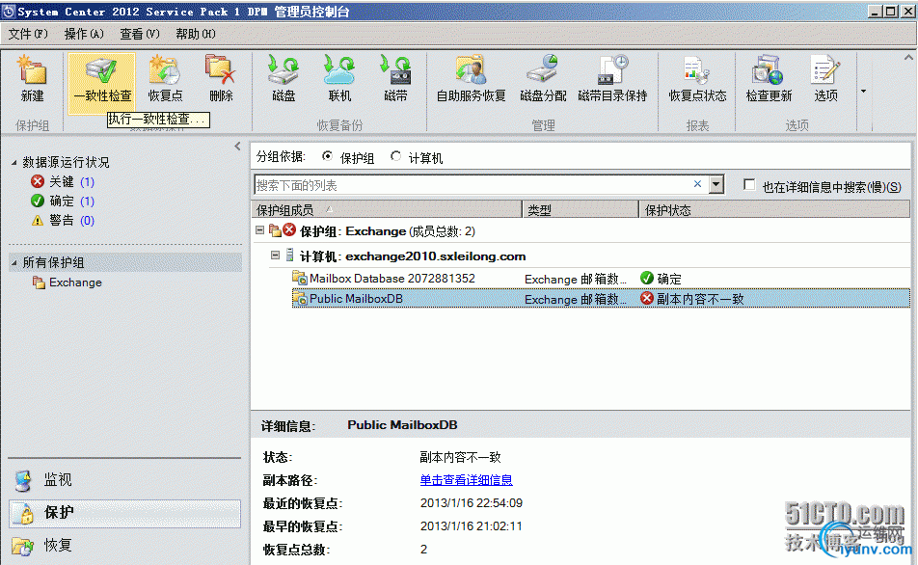This screenshot has height=565, width=918.
Task: Collapse the left navigation pane chevron
Action: [x=237, y=146]
